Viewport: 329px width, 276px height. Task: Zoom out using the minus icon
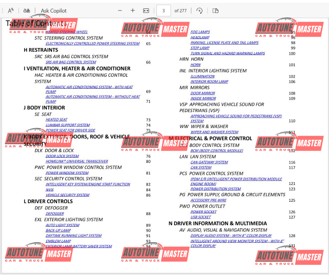point(120,11)
